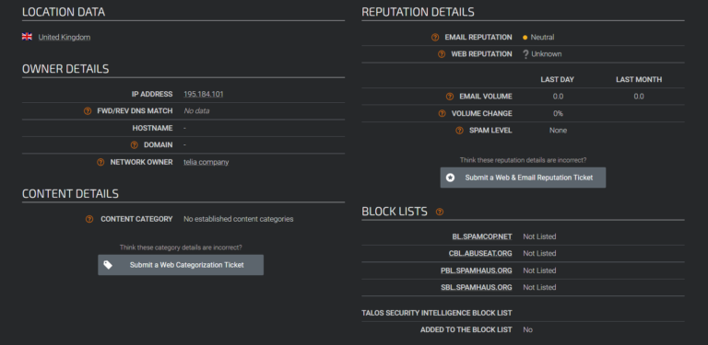Click the IP ADDRESS row label
Screen dimensions: 708x345
(152, 94)
